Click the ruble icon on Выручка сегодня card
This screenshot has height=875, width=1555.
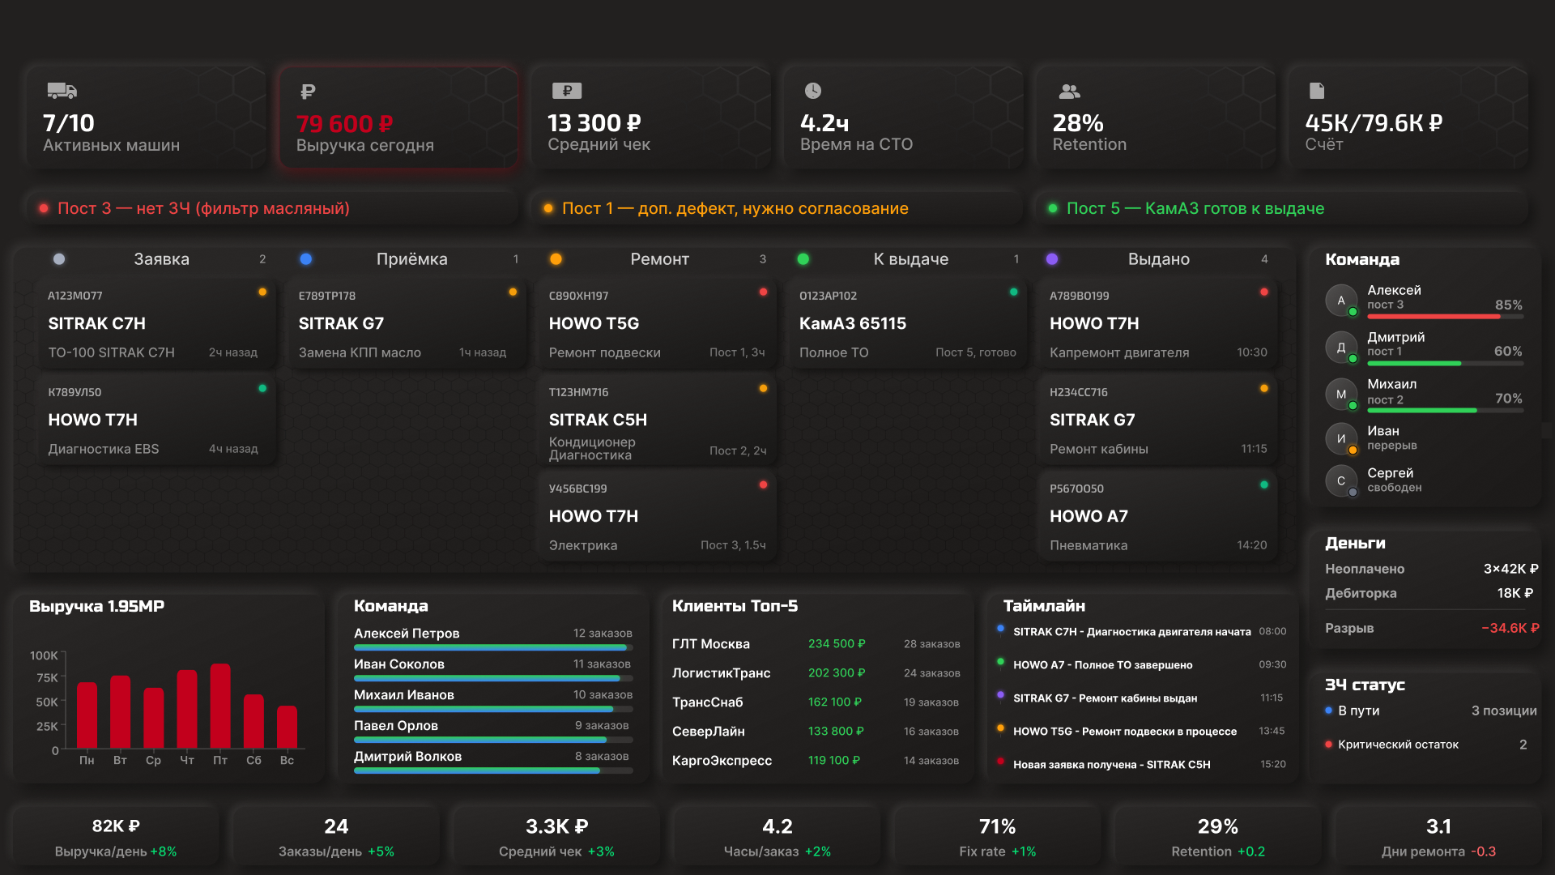[x=308, y=92]
